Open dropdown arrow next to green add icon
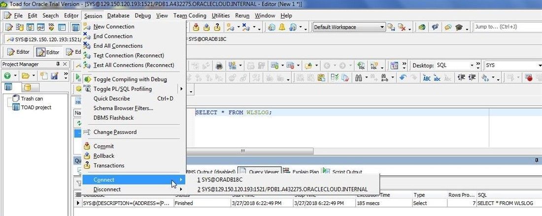542x216 pixels. point(15,75)
